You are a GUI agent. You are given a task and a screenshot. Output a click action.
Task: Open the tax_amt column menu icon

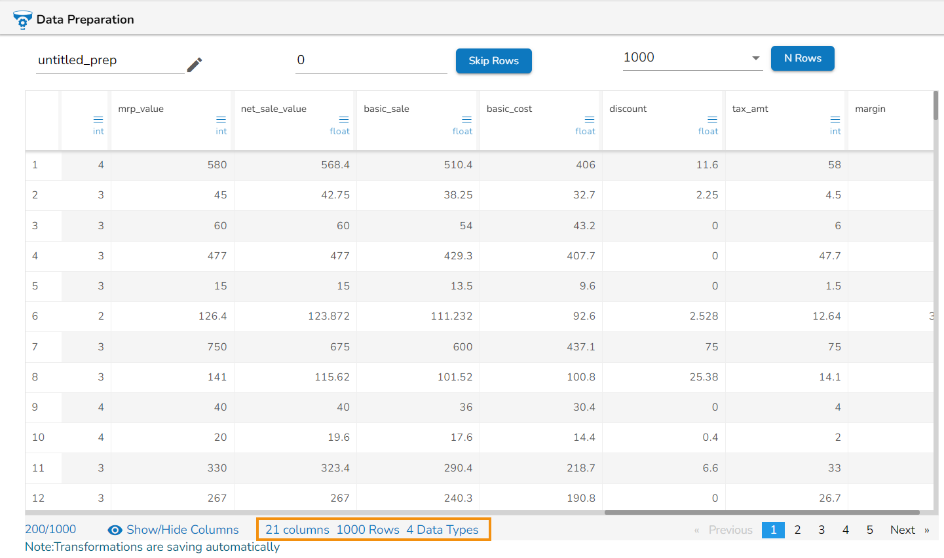(x=835, y=119)
